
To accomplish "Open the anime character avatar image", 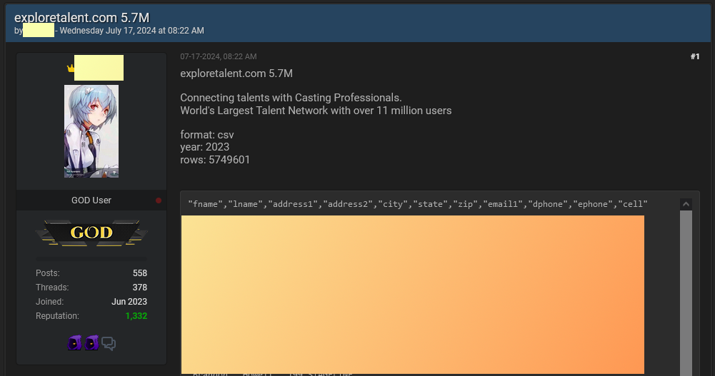I will click(x=91, y=131).
